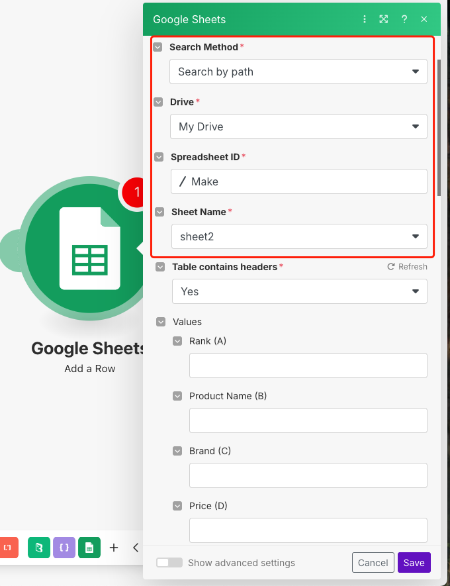Image resolution: width=450 pixels, height=586 pixels.
Task: Click the orange bracket tool in bottom toolbar
Action: pos(8,548)
